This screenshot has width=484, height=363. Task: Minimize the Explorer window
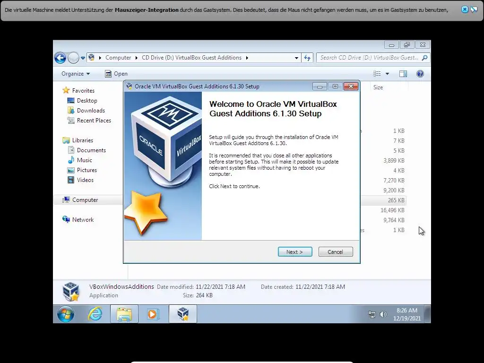(x=391, y=45)
